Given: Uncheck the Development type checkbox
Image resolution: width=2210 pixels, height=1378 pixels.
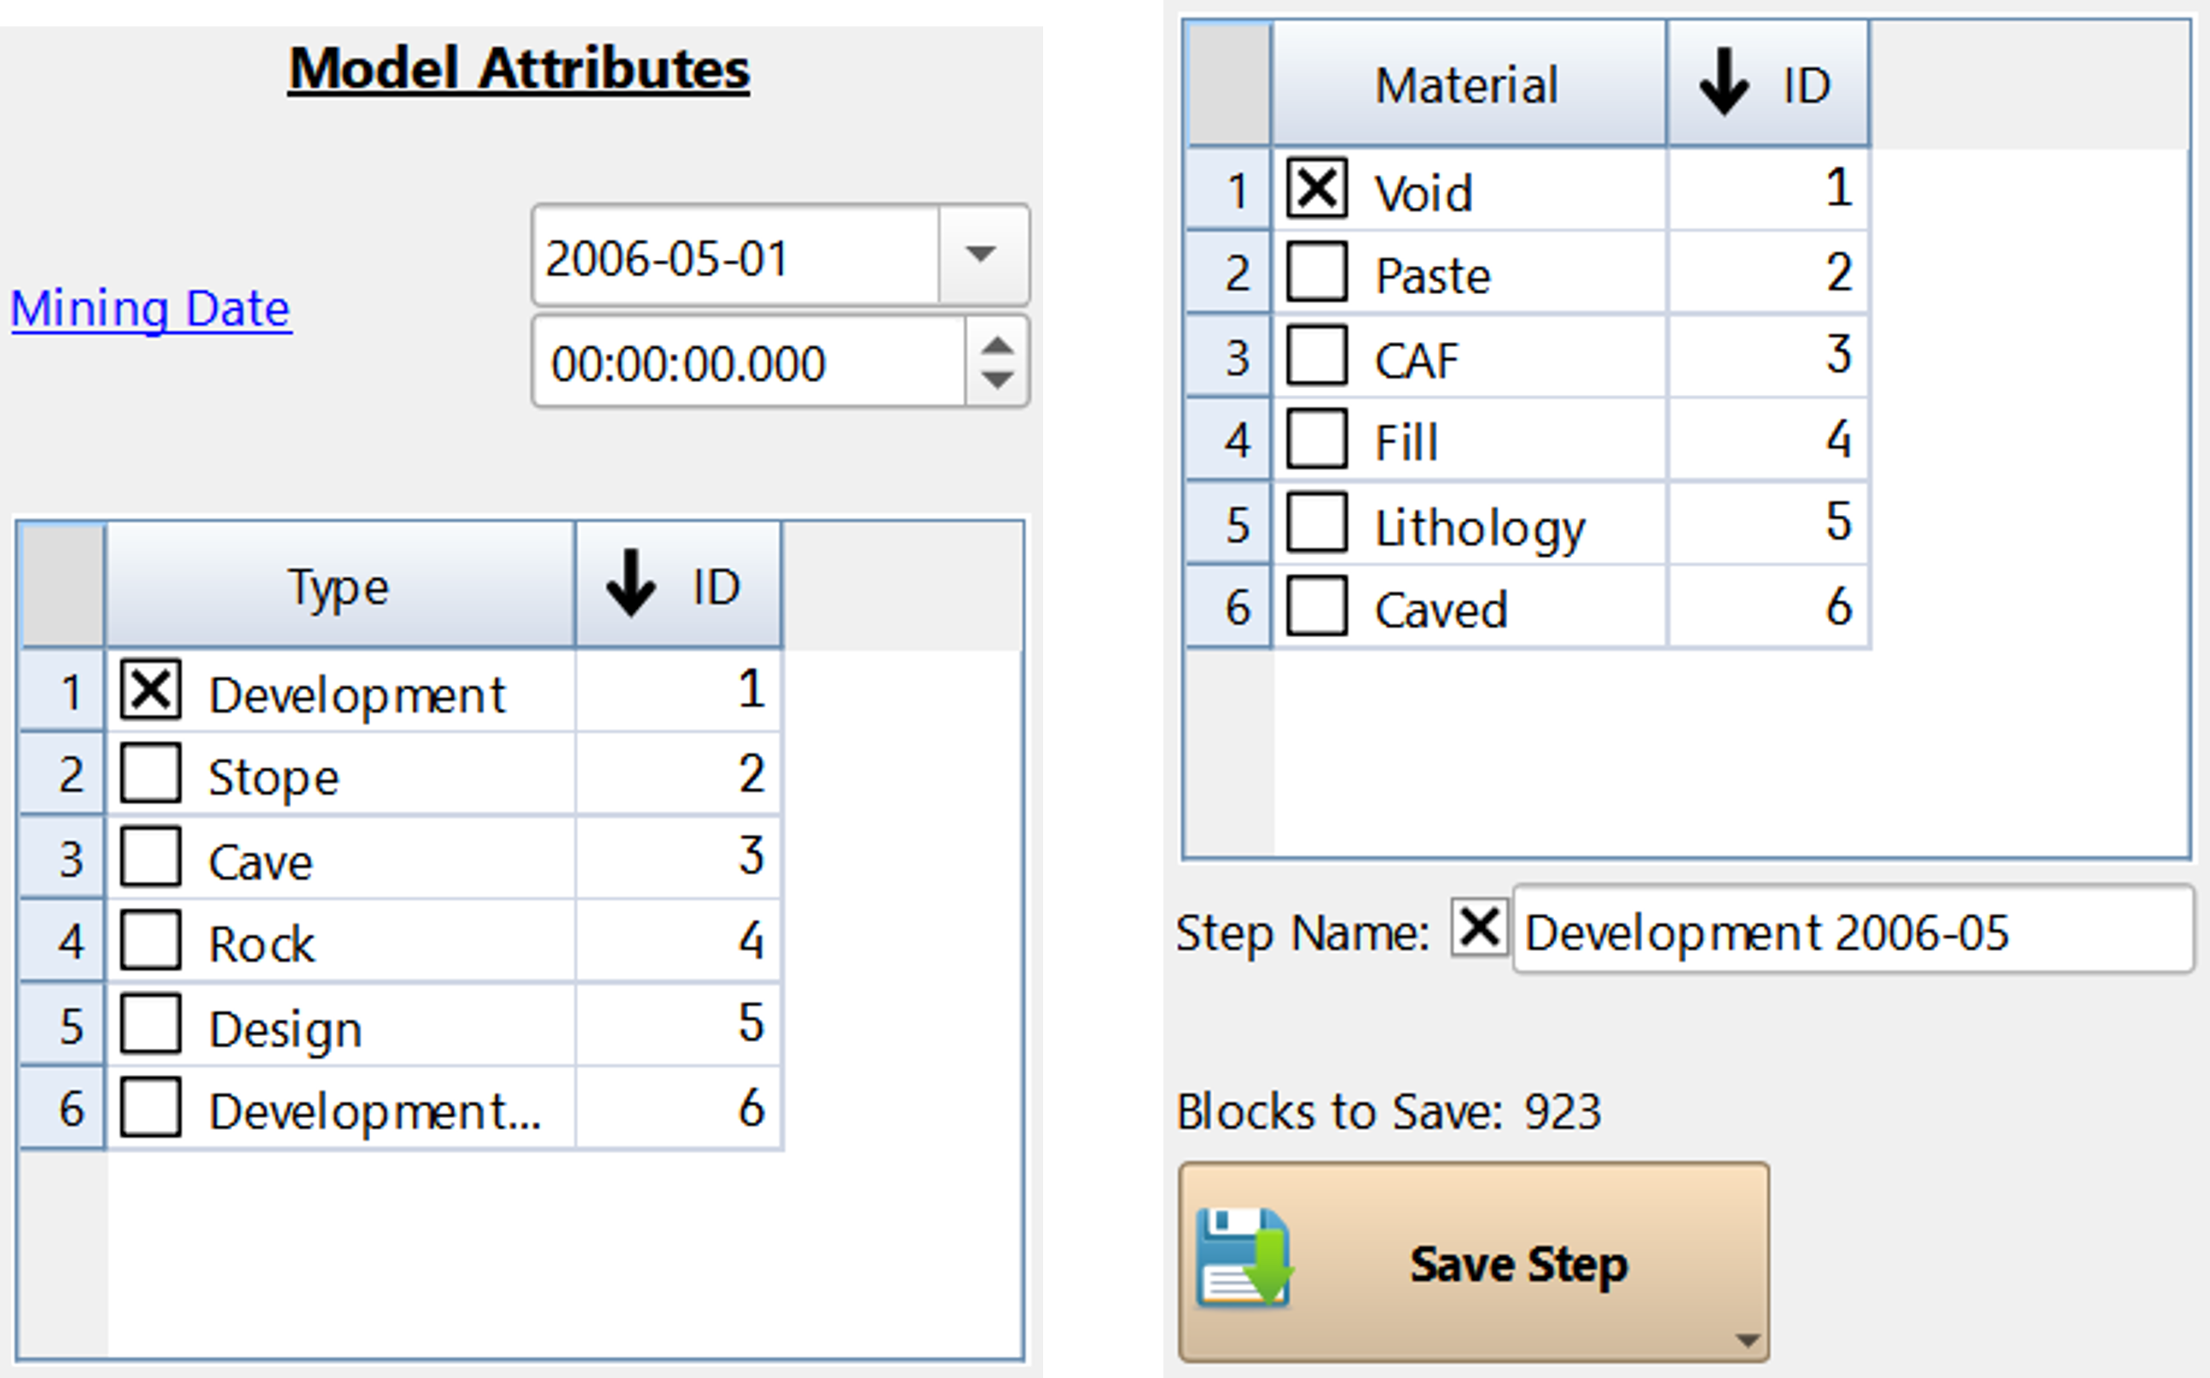Looking at the screenshot, I should tap(150, 690).
